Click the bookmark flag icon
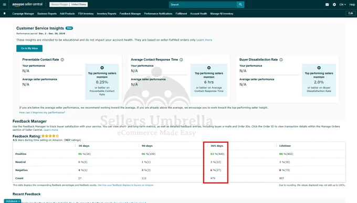357x203 pixels. pyautogui.click(x=5, y=14)
